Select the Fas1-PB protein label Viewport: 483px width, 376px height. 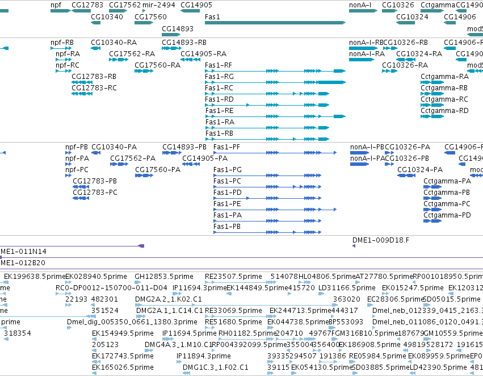click(227, 227)
